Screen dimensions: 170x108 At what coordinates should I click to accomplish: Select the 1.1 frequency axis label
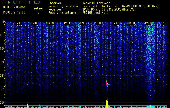click(2, 35)
